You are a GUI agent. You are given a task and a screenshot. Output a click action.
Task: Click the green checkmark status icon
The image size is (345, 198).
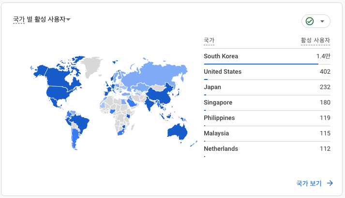point(310,21)
